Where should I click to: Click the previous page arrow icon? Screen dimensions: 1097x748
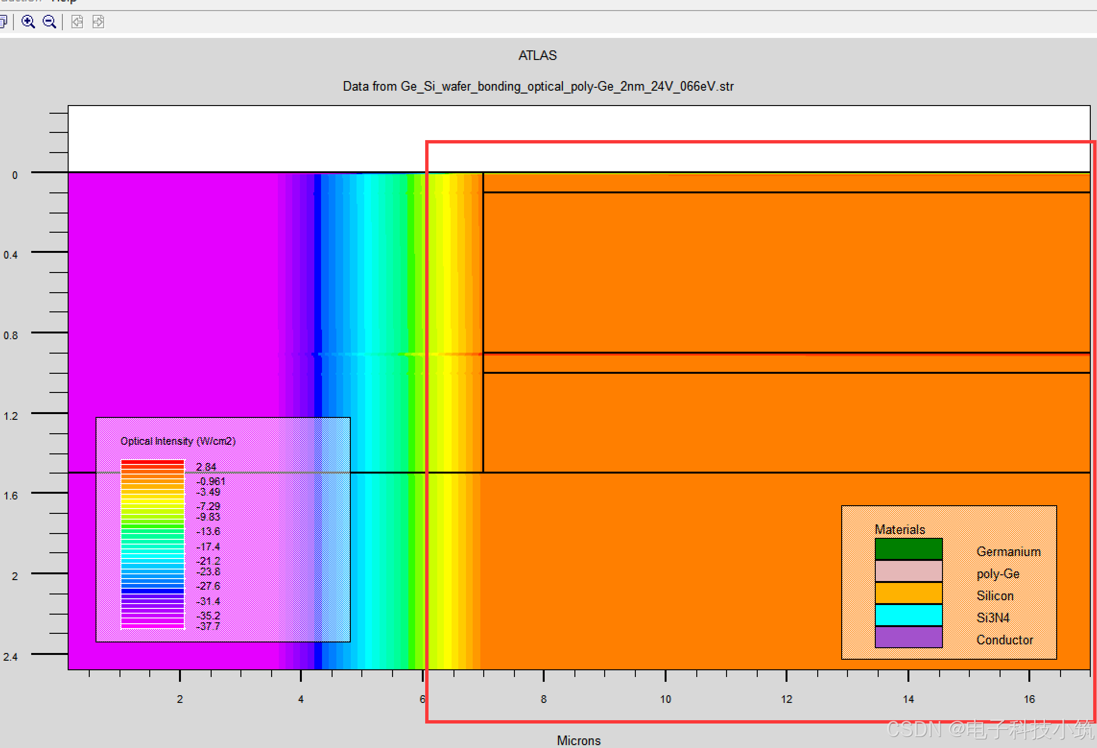(x=77, y=22)
